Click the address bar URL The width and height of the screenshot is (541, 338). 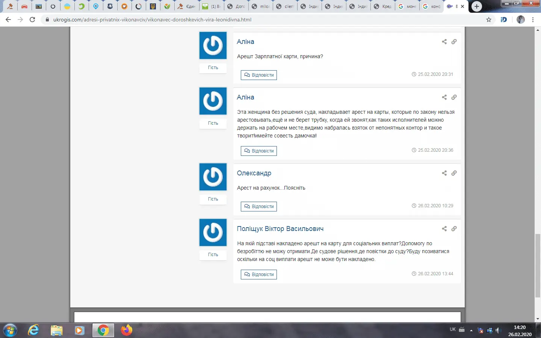[152, 20]
